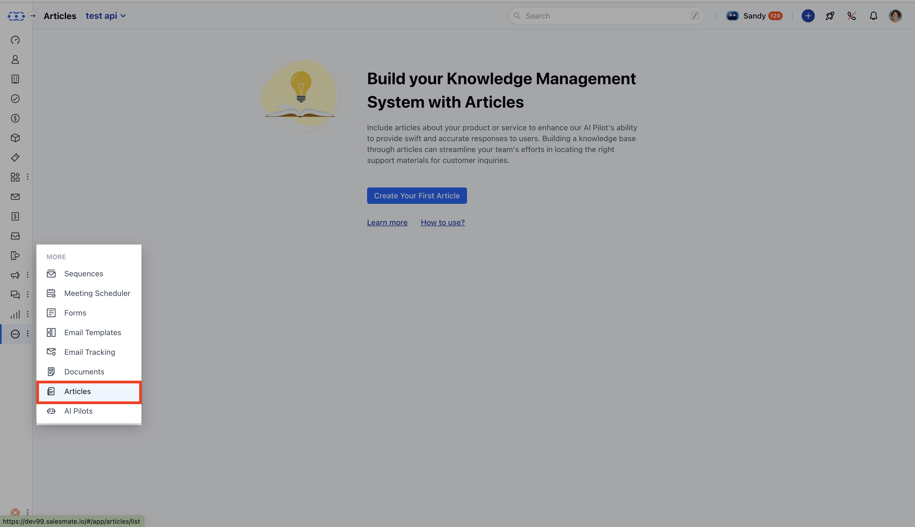Open the How to use? link
Screen dimensions: 915x527
tap(442, 222)
